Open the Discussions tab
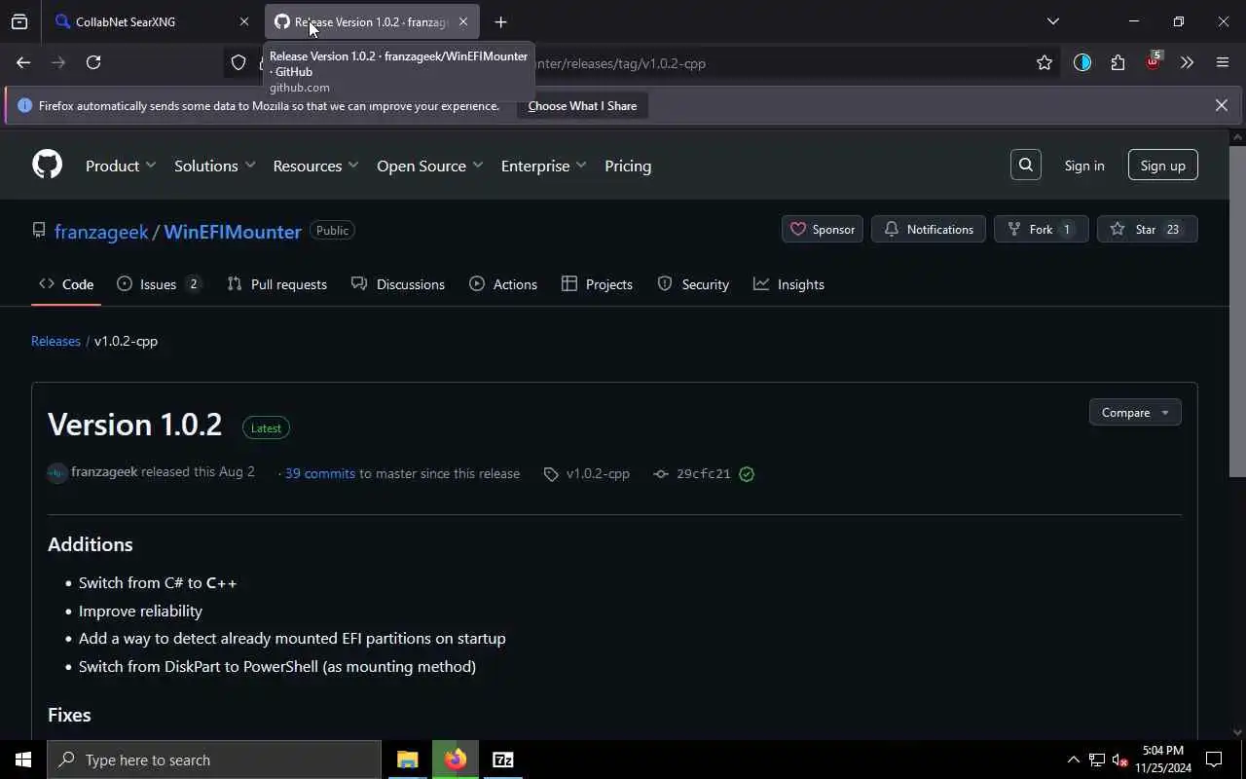Image resolution: width=1246 pixels, height=779 pixels. pos(398,284)
